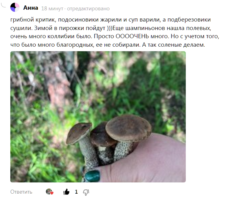Click the word подберезовики in the comment
Image resolution: width=228 pixels, height=200 pixels.
coord(189,20)
